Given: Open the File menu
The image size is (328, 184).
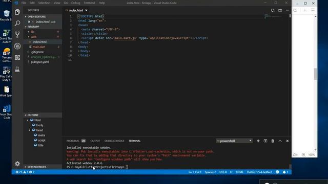Looking at the screenshot, I should (x=24, y=3).
